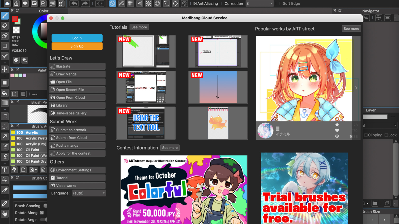The image size is (399, 224).
Task: Choose Illustrate under Let's Draw
Action: (x=77, y=66)
